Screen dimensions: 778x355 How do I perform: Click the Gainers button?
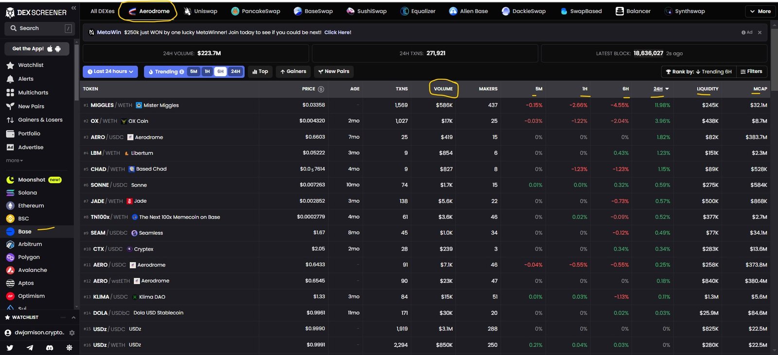[293, 71]
